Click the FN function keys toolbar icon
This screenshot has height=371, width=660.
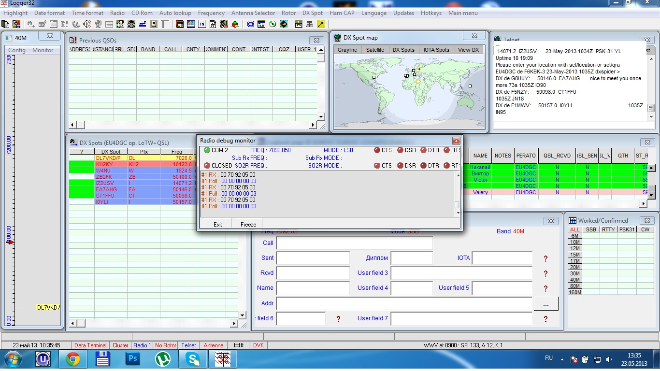[202, 24]
